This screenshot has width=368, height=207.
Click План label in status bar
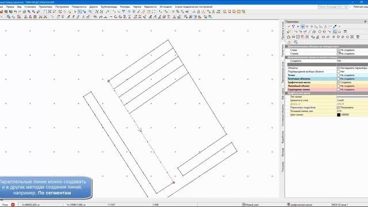point(5,205)
